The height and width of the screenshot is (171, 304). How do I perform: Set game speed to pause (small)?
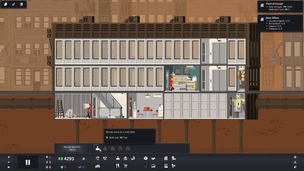pos(9,157)
